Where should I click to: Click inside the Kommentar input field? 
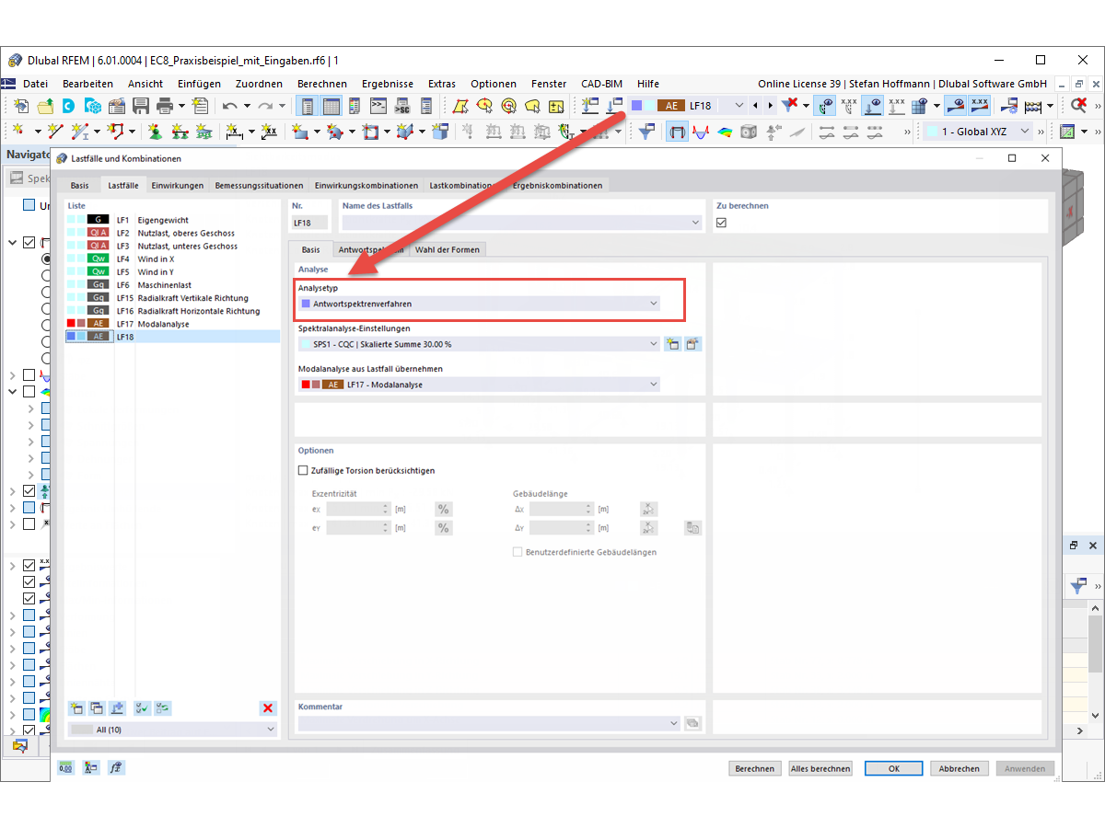point(479,723)
